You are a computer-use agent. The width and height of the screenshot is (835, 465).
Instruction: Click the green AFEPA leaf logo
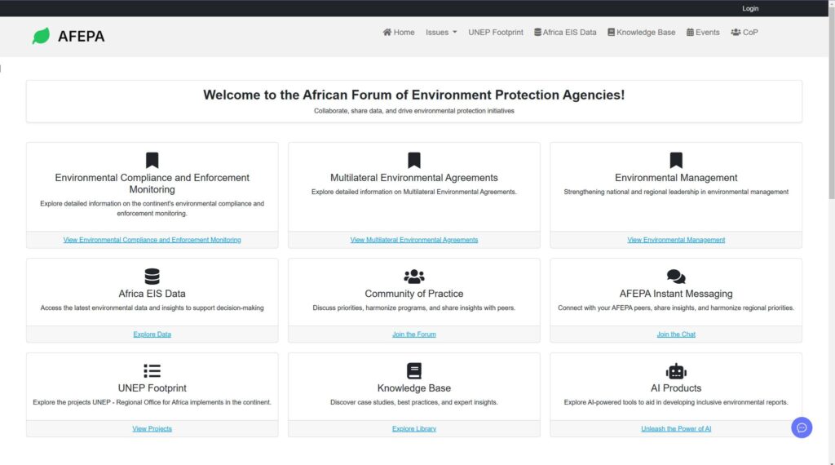pos(41,36)
